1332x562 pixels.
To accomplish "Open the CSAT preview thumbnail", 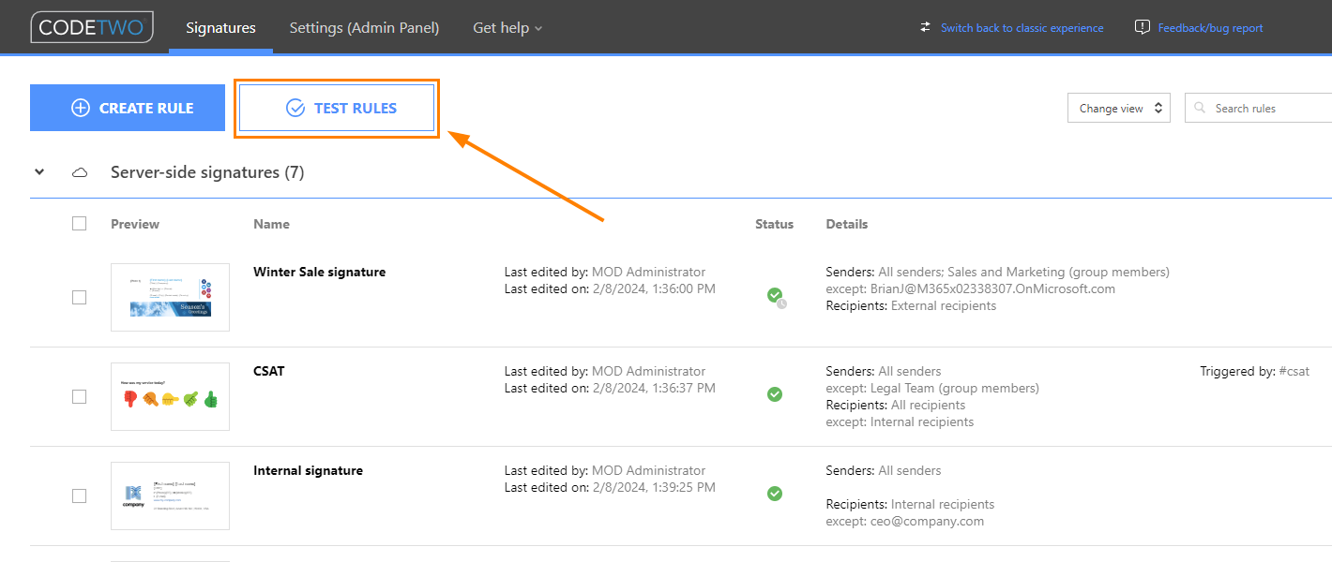I will pyautogui.click(x=170, y=396).
